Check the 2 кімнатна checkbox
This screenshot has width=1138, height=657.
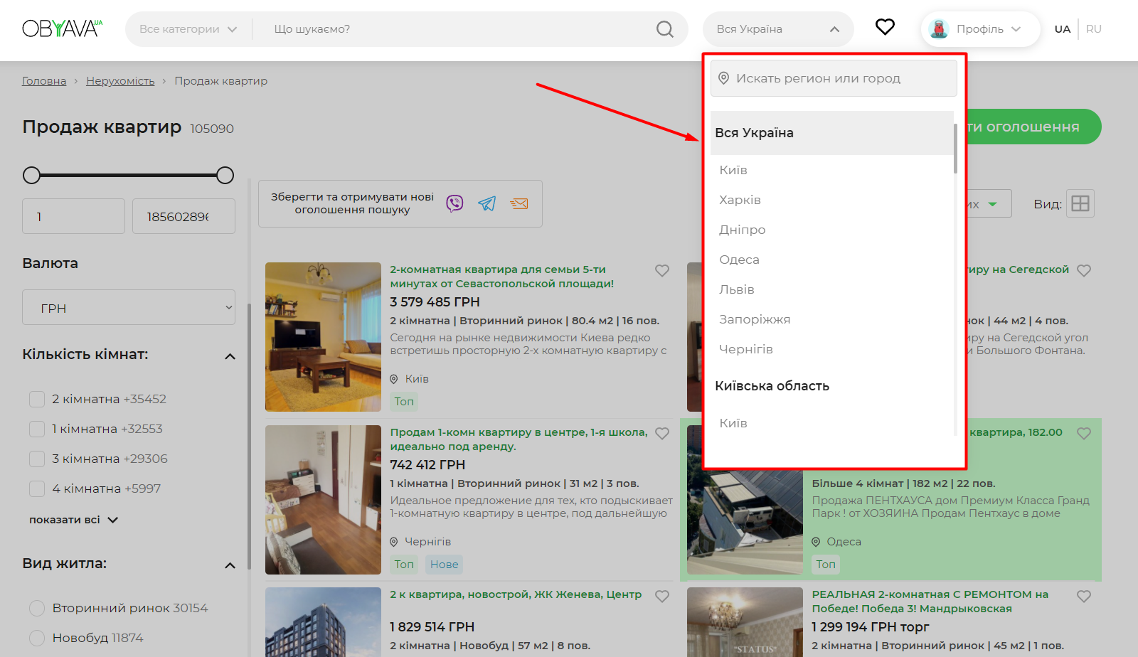pyautogui.click(x=37, y=399)
